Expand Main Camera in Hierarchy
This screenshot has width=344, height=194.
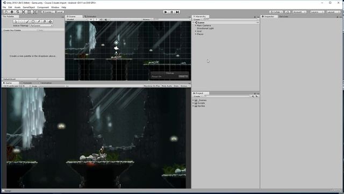coord(196,25)
